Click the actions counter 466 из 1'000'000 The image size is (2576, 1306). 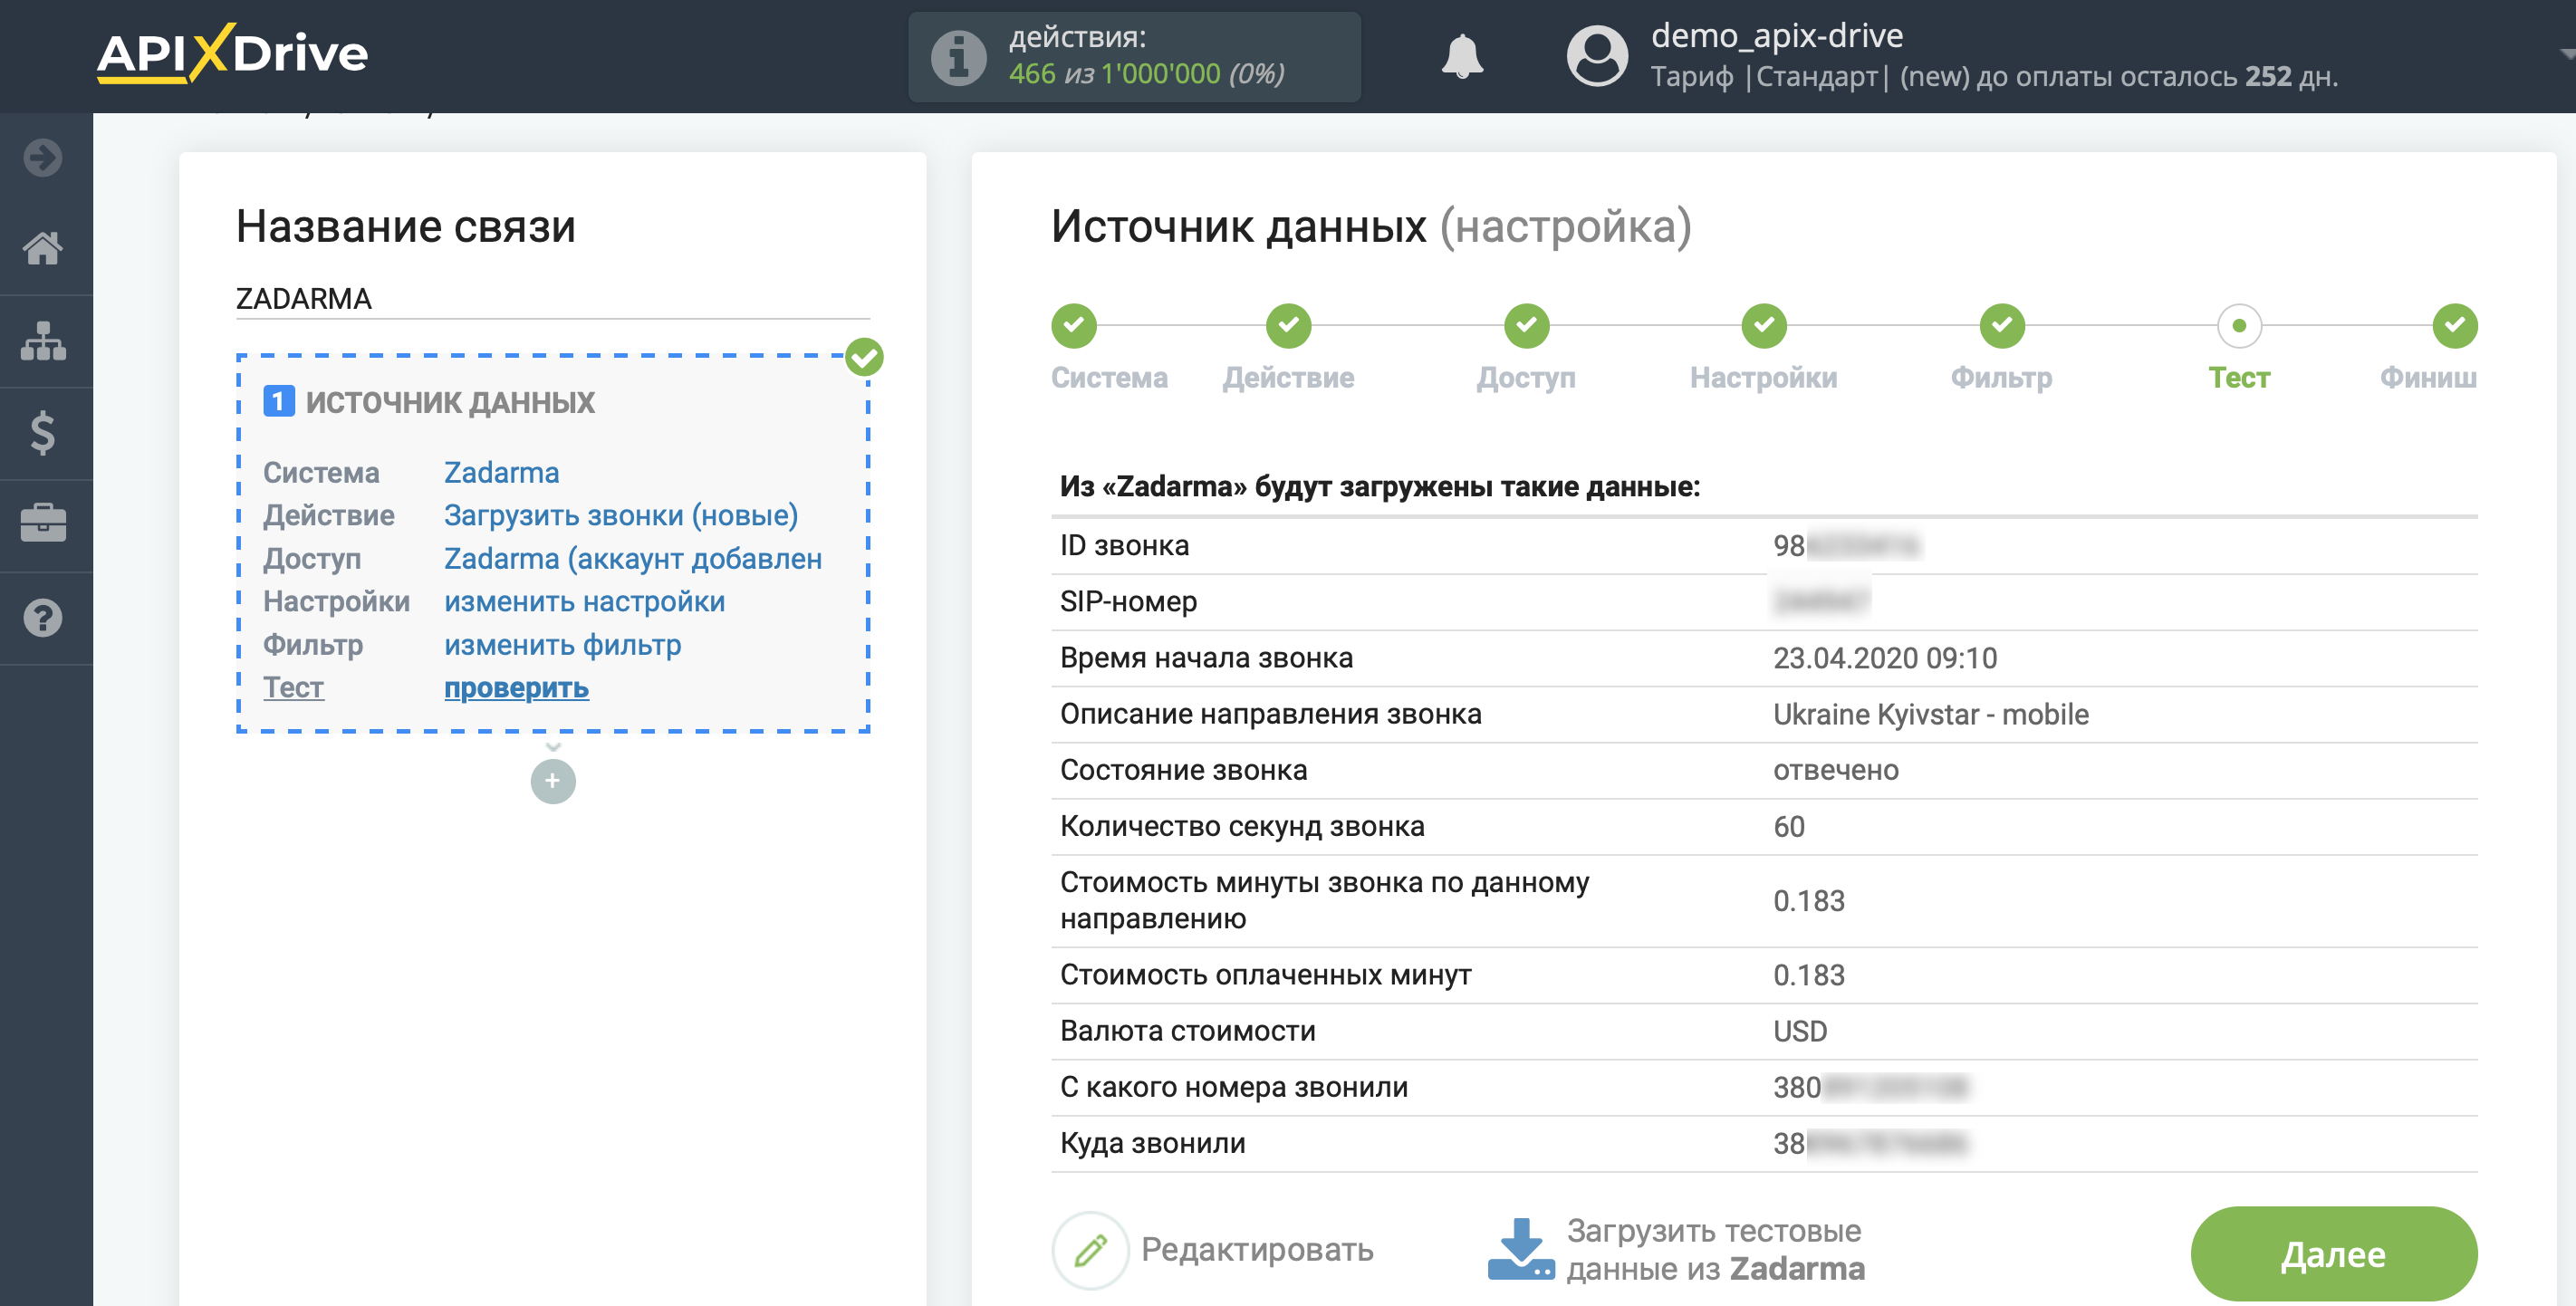pyautogui.click(x=1146, y=74)
